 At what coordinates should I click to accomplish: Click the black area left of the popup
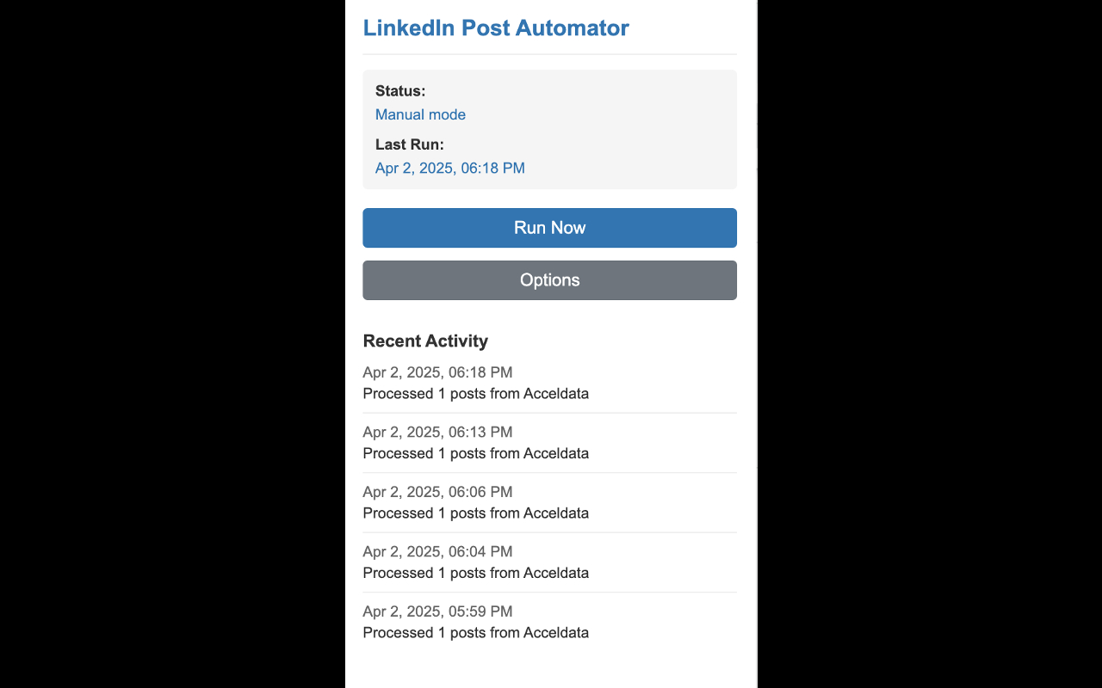(172, 344)
